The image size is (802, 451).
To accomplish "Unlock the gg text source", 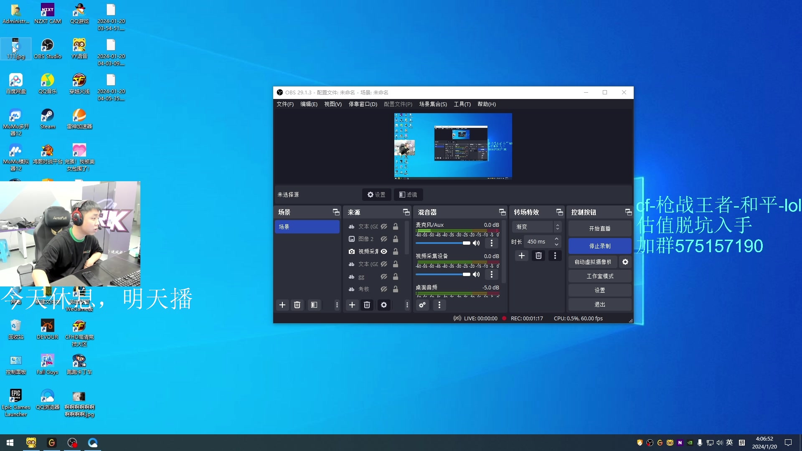I will click(395, 276).
